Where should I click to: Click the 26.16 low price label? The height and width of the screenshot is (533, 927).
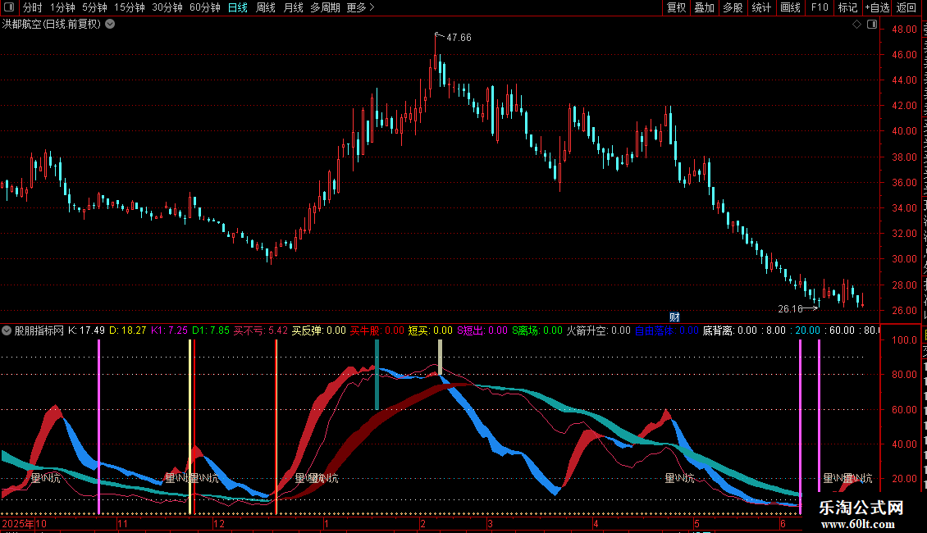791,309
